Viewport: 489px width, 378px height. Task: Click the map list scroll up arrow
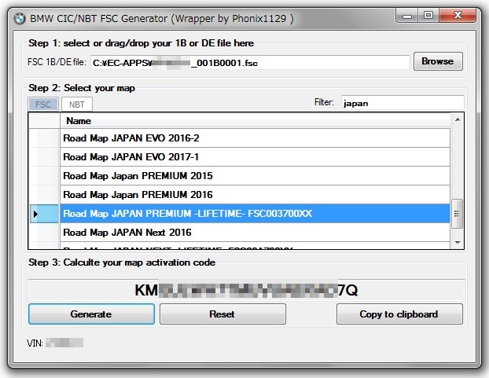point(458,119)
